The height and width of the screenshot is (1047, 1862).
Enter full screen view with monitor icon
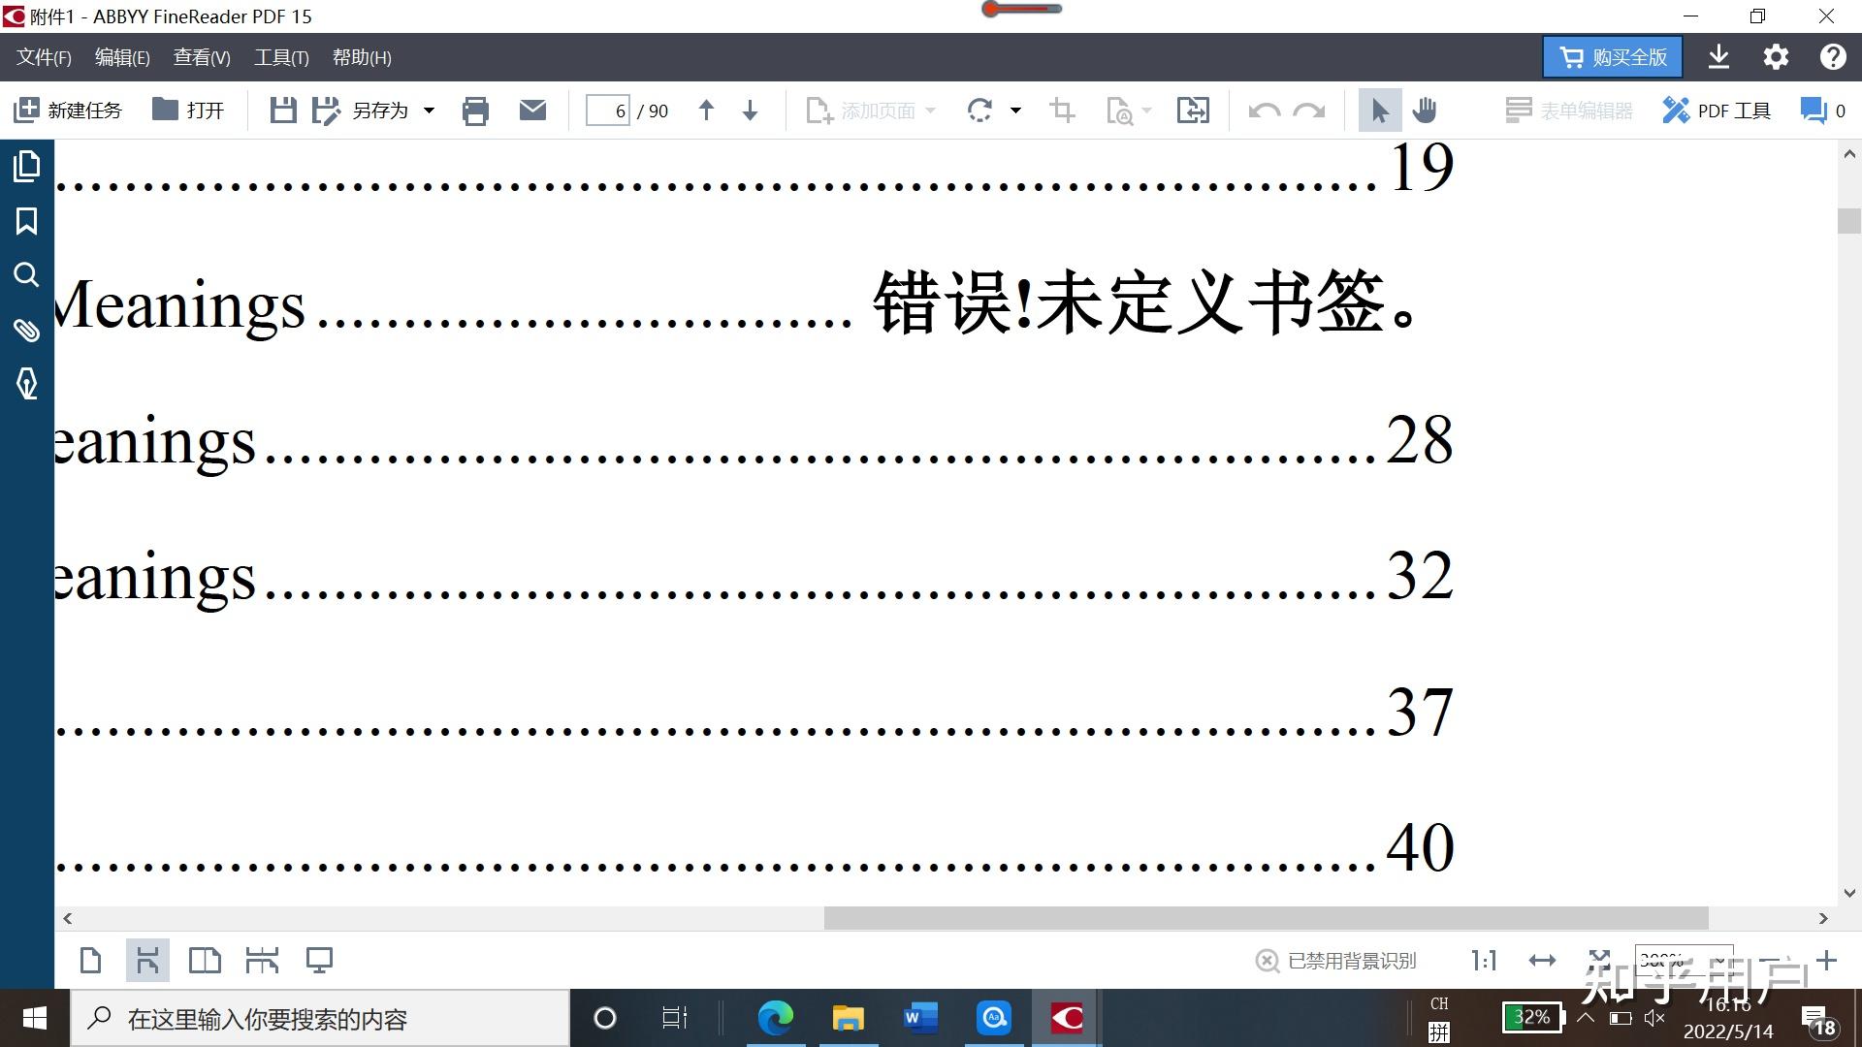319,961
